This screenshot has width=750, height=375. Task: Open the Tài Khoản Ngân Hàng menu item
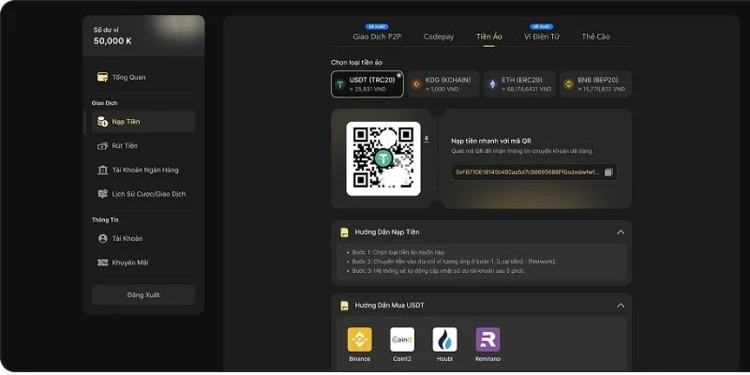click(143, 170)
